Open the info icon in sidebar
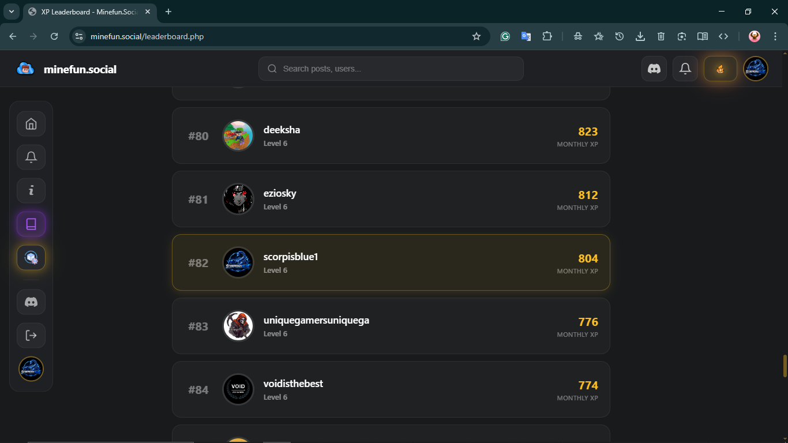The height and width of the screenshot is (443, 788). pos(31,190)
